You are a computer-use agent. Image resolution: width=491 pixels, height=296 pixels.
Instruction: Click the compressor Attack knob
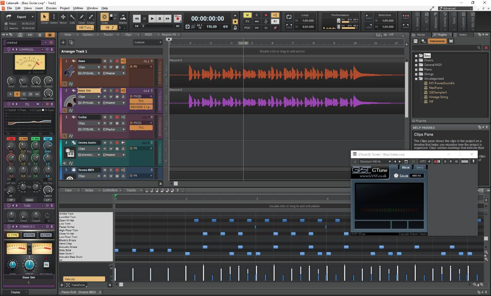pyautogui.click(x=23, y=81)
